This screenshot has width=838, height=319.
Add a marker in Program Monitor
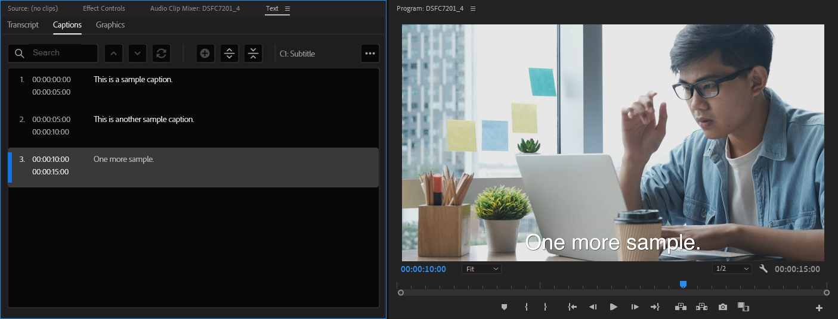(504, 307)
